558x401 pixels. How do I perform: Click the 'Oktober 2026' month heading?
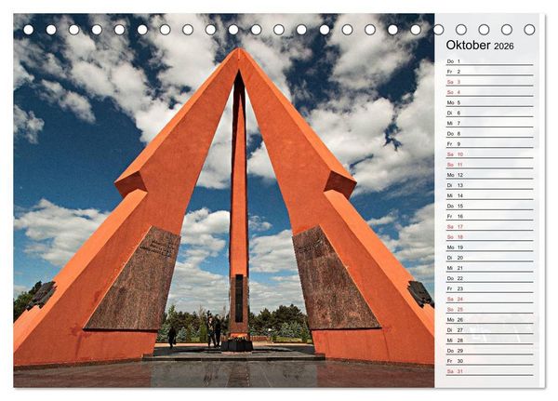(480, 46)
